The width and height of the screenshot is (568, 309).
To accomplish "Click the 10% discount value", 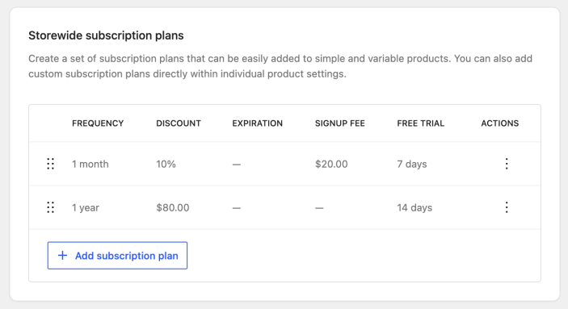I will [166, 165].
